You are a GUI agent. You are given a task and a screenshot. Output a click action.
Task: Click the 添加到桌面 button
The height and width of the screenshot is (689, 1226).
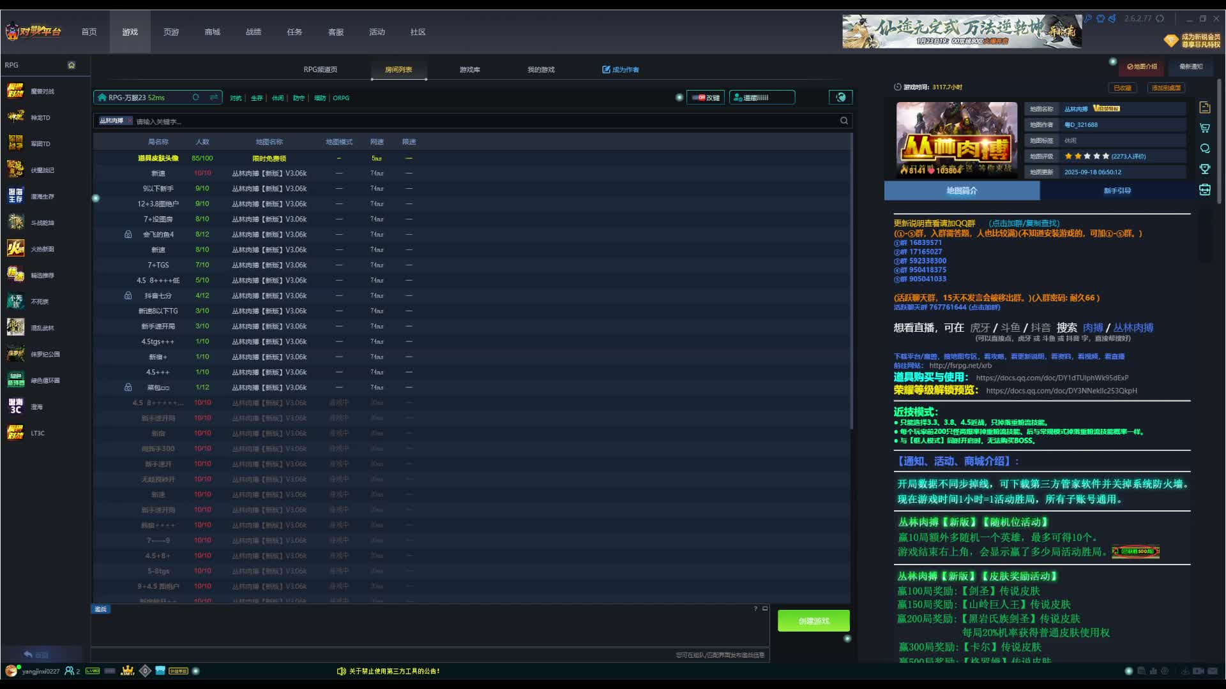click(x=1165, y=88)
